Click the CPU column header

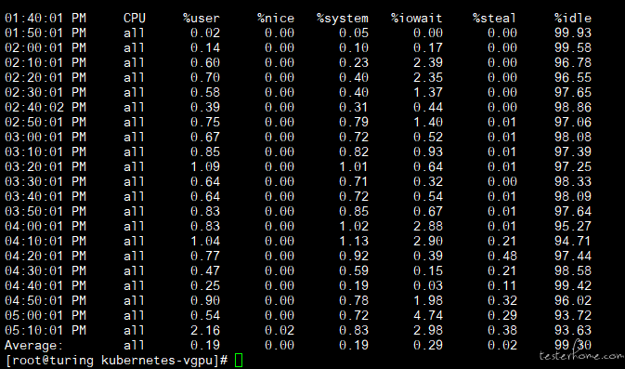(x=135, y=18)
